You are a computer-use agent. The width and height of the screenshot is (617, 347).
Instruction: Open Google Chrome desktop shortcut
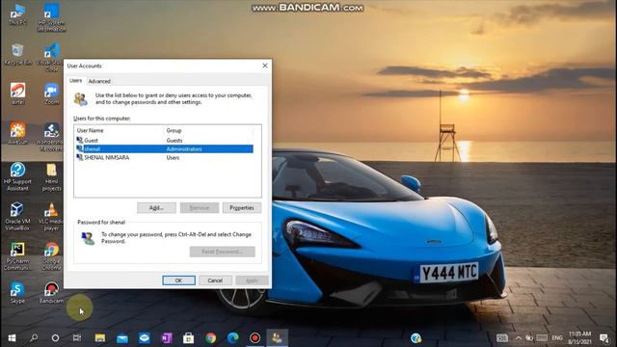(x=51, y=256)
